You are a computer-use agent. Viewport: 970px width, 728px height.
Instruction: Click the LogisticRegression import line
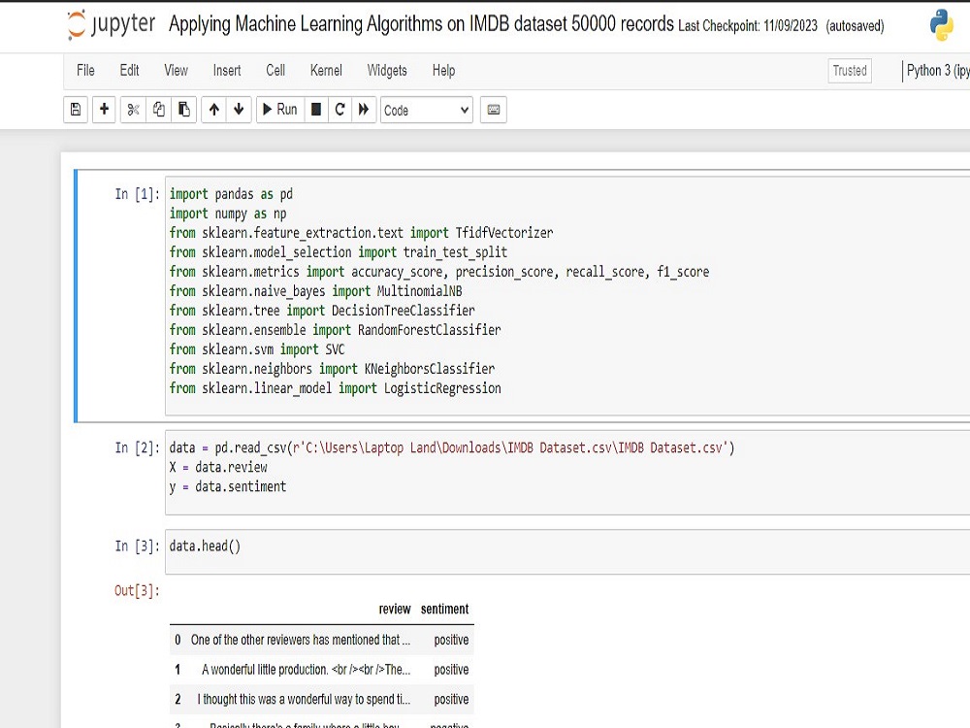tap(336, 389)
